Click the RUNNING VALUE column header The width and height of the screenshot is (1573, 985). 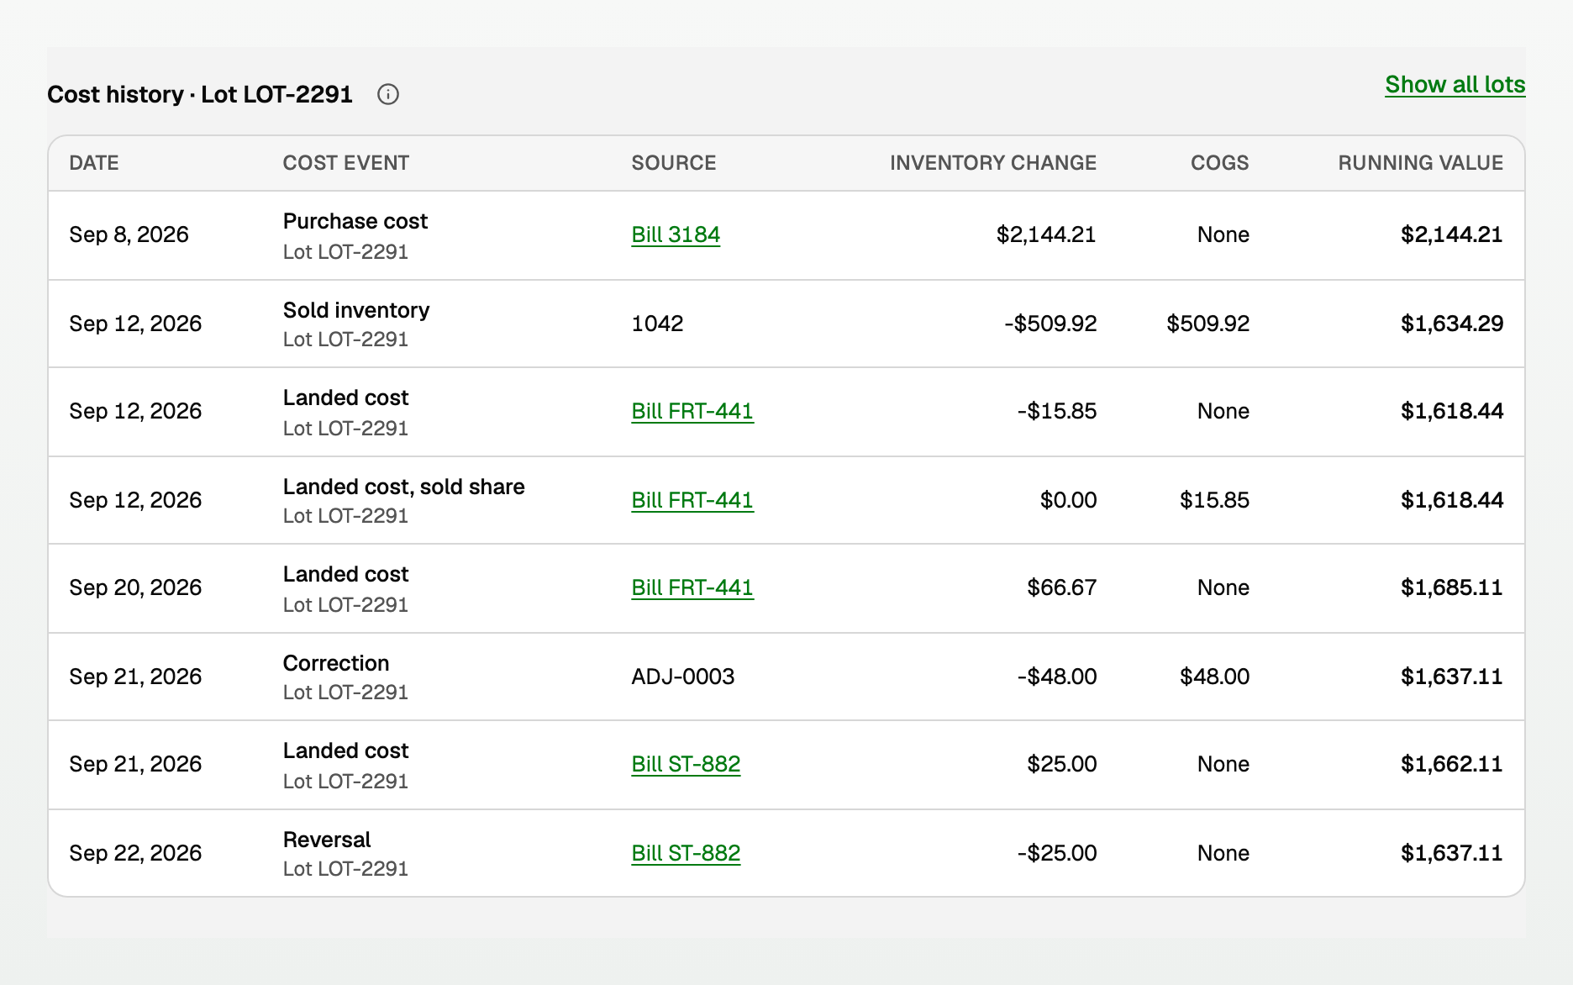click(1420, 163)
